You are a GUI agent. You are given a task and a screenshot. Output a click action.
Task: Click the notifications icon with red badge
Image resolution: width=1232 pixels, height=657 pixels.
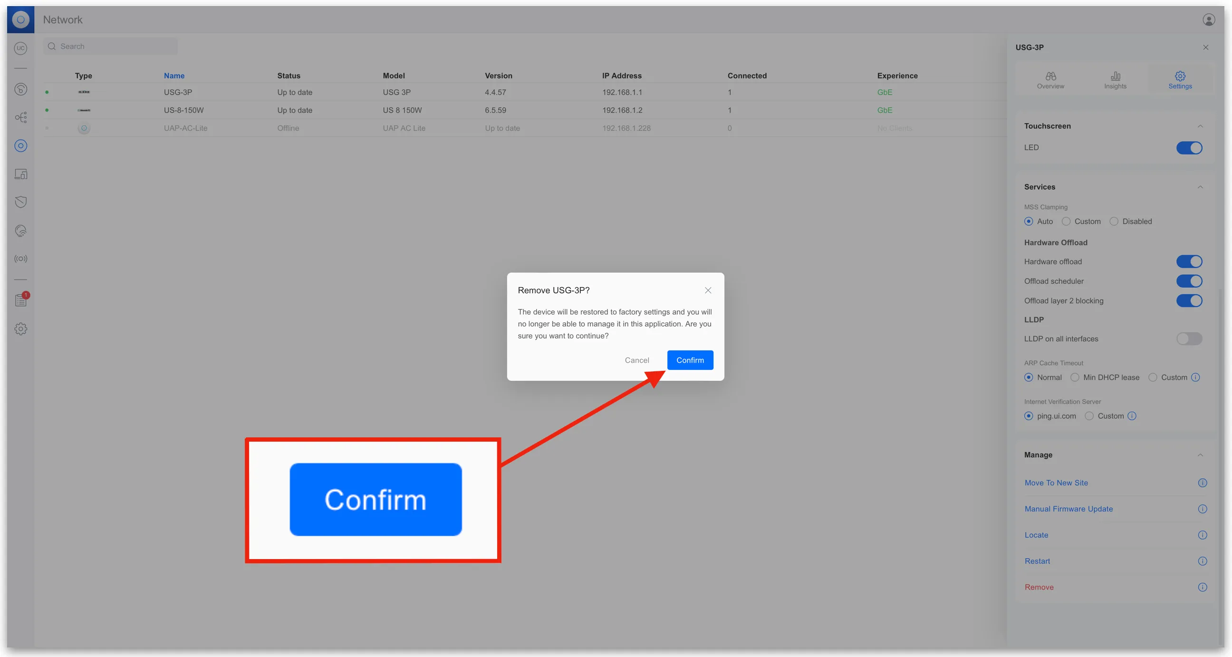click(x=21, y=300)
